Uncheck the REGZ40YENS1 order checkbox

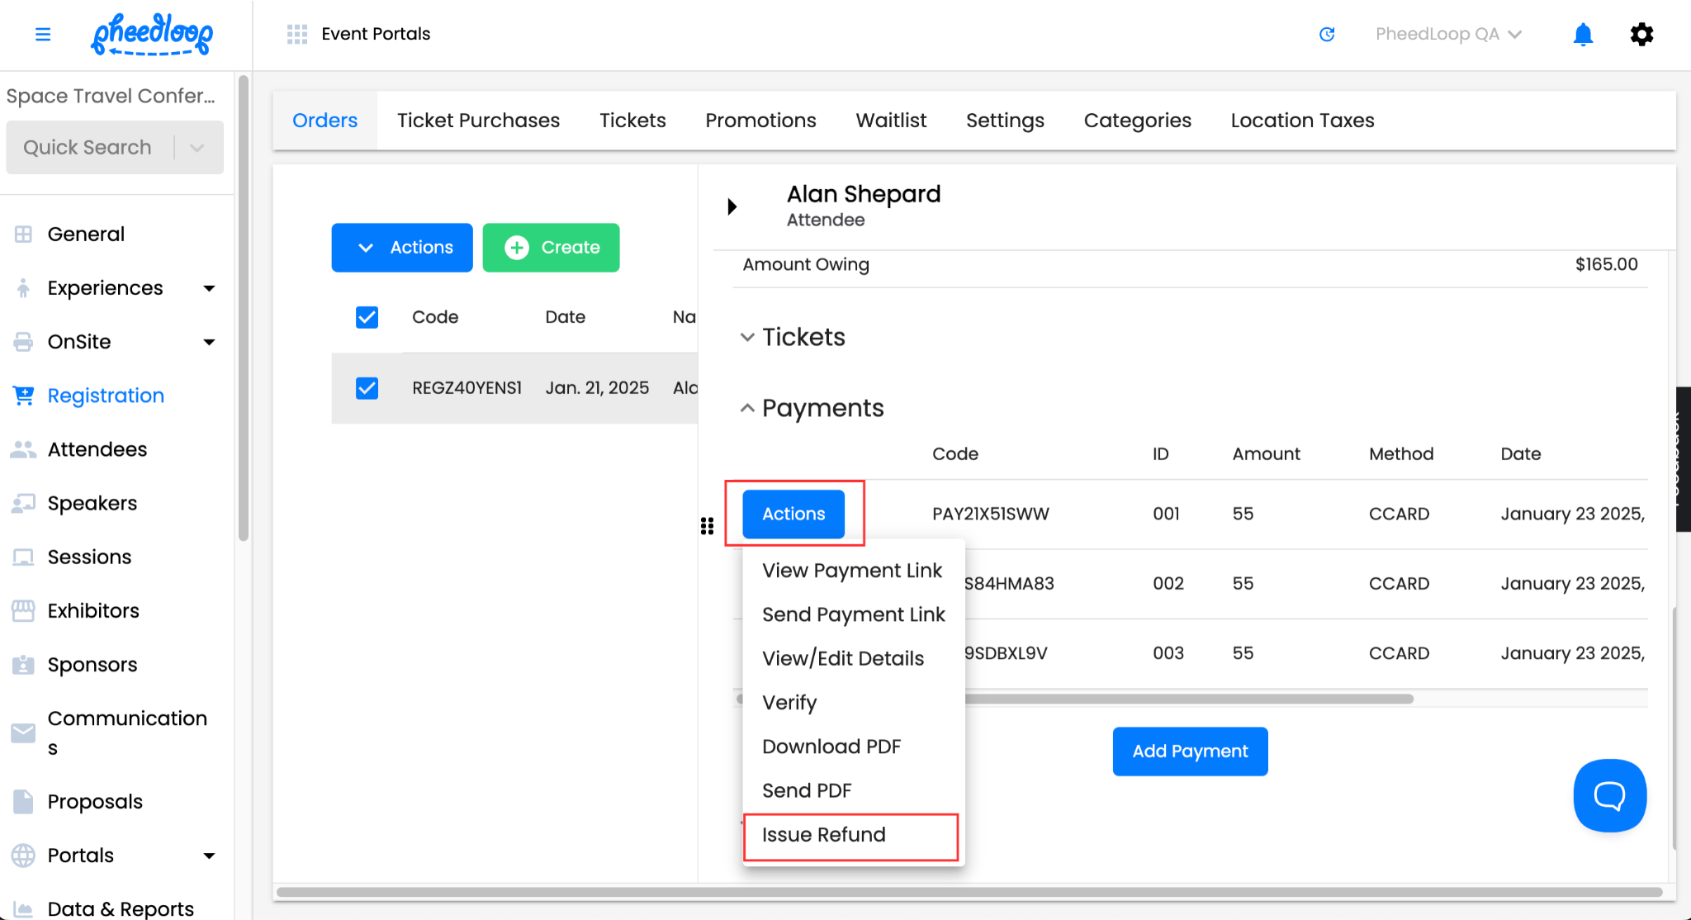tap(367, 388)
